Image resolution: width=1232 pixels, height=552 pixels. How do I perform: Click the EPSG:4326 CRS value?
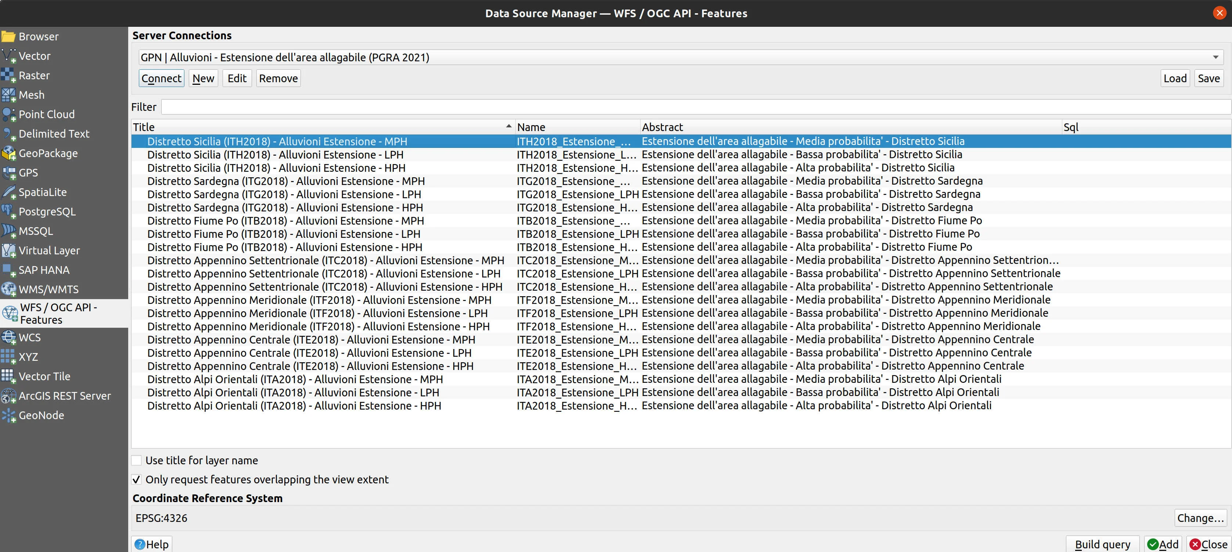coord(162,518)
